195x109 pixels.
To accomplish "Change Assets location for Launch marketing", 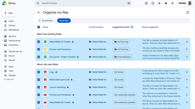I will (x=119, y=87).
